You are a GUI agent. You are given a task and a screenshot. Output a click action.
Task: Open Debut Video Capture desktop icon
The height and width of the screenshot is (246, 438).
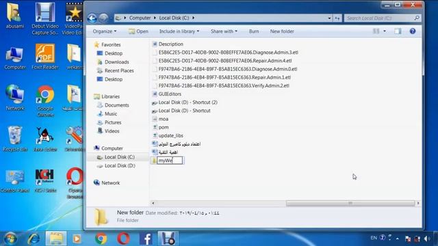click(45, 18)
